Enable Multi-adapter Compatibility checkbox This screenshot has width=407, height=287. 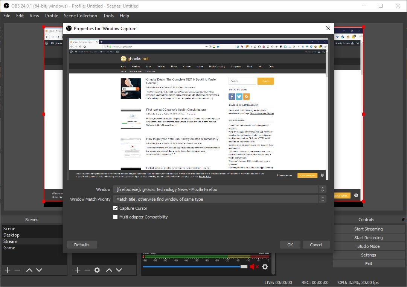pos(116,217)
